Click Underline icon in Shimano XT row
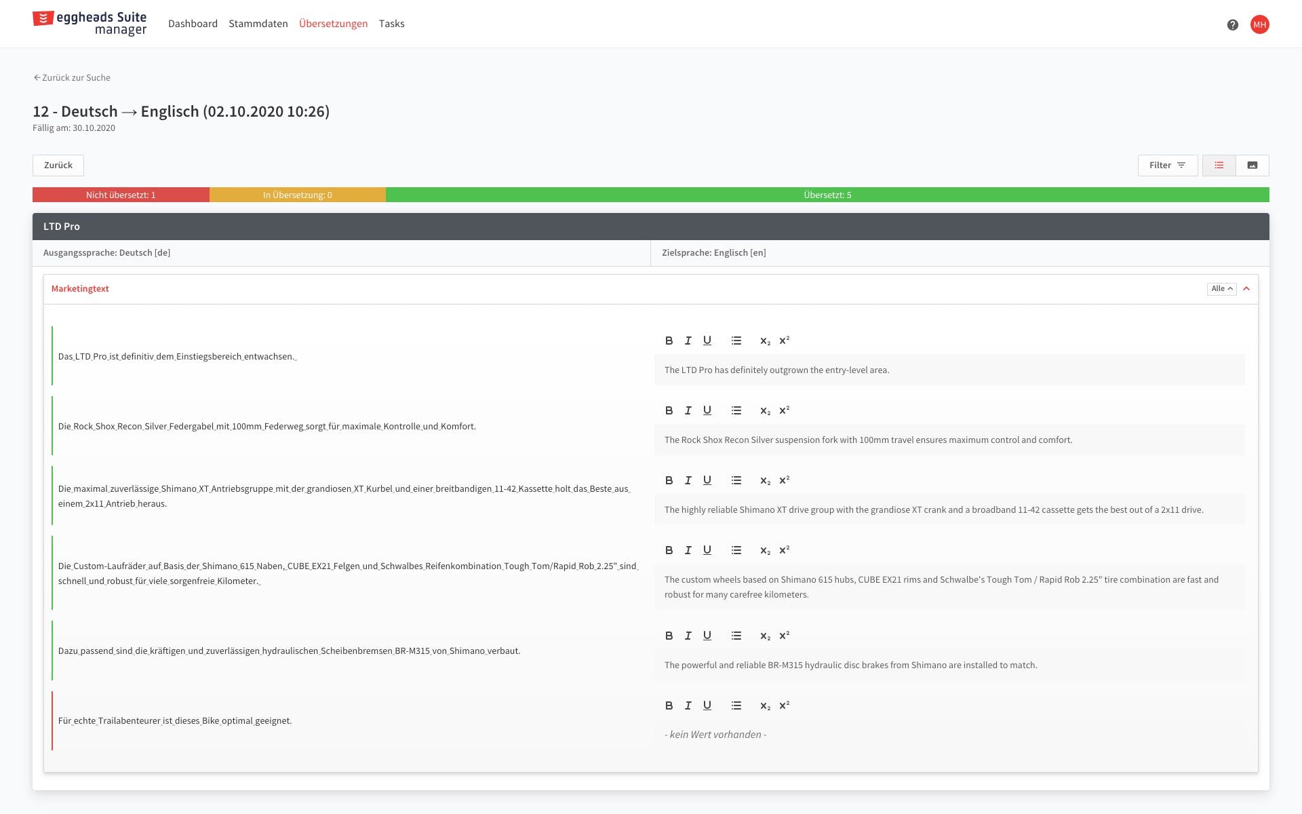 pos(707,480)
